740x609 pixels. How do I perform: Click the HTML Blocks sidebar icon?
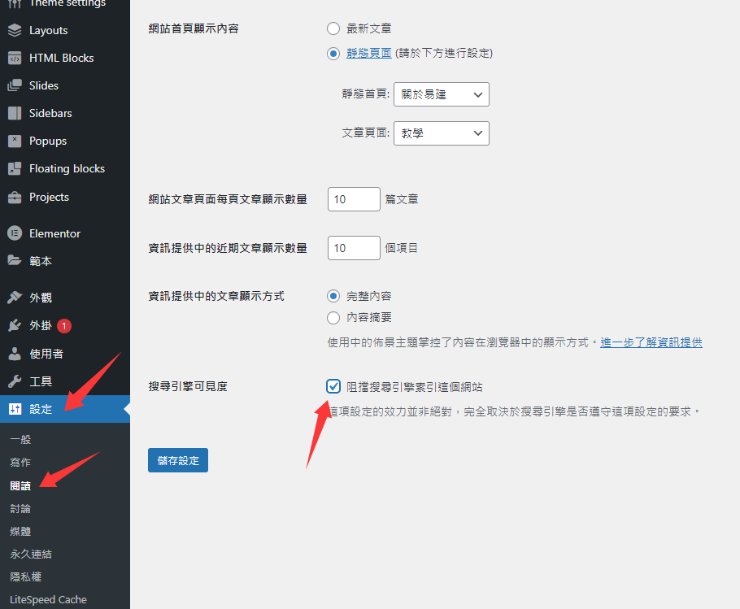click(15, 58)
